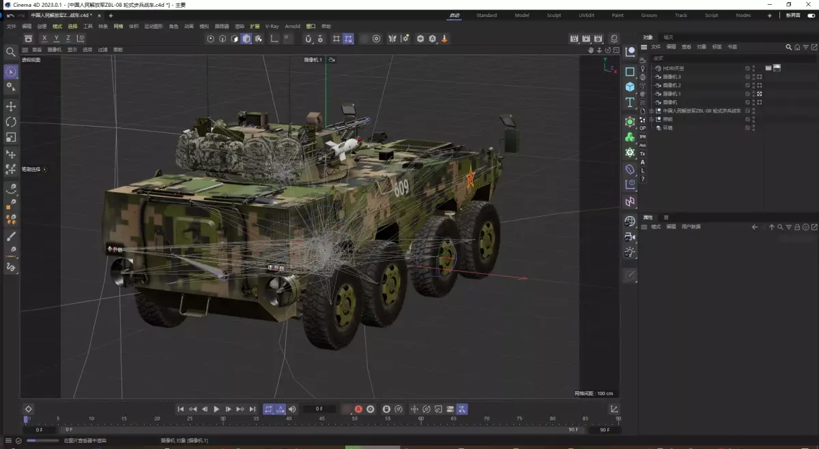Click the back arrow in attribute manager
The height and width of the screenshot is (449, 819).
(x=755, y=227)
